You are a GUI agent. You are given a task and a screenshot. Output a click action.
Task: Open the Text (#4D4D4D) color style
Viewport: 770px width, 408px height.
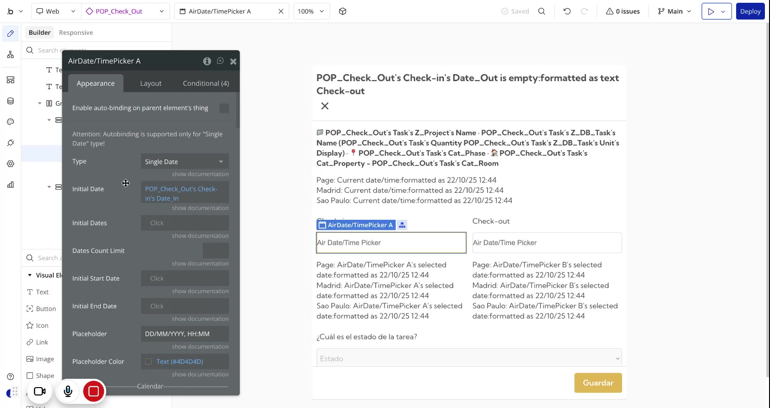(180, 362)
